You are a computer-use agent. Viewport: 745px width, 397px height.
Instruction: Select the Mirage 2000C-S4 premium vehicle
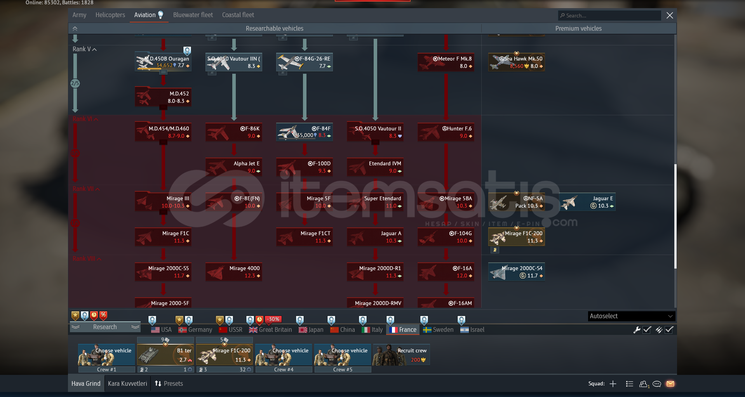click(x=517, y=272)
